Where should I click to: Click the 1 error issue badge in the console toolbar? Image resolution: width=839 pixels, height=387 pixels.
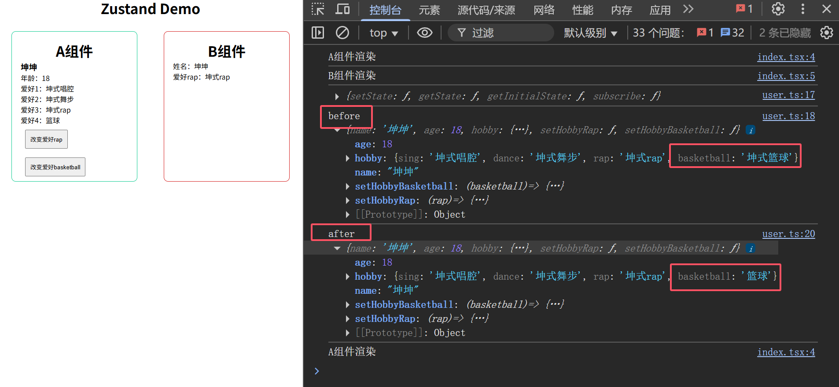click(705, 33)
